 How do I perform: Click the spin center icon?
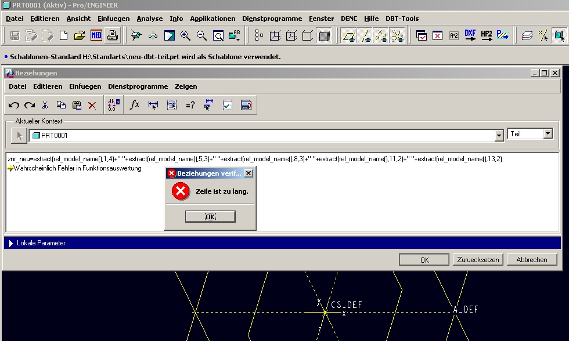(153, 35)
